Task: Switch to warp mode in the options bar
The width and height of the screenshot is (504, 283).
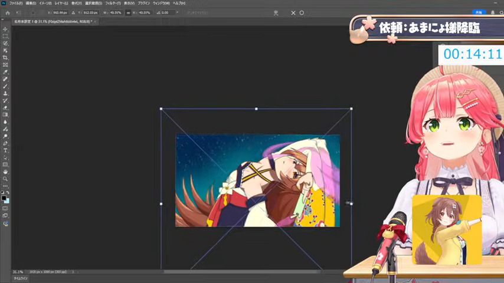Action: [x=276, y=13]
